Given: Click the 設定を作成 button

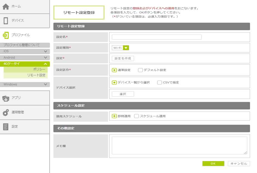Looking at the screenshot, I should pos(123,58).
